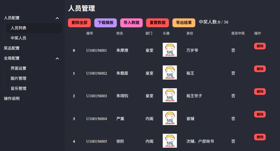Collapse the 全局配置 menu chevron

57,59
